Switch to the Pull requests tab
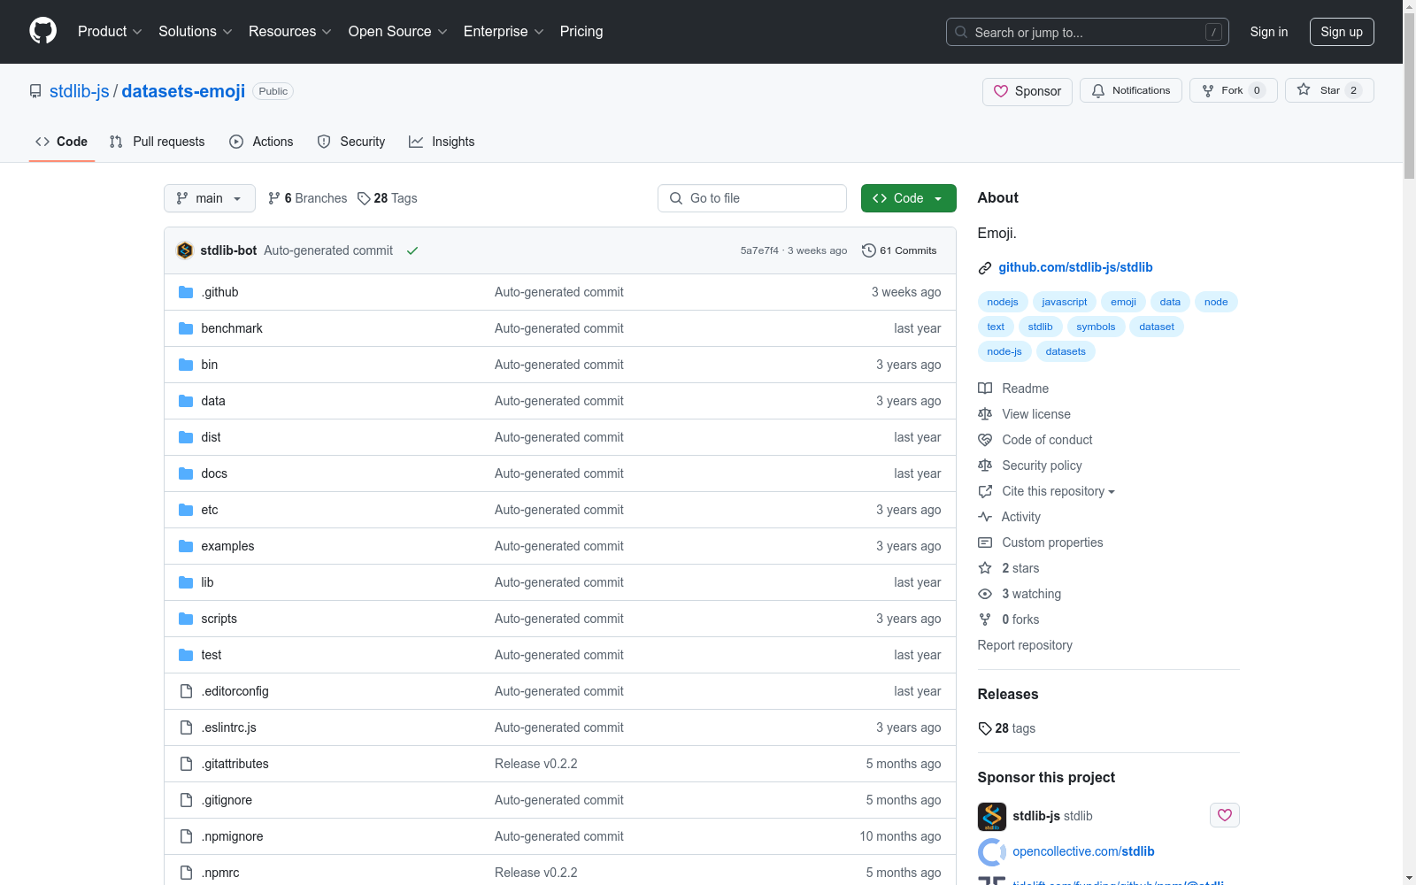1416x885 pixels. tap(157, 142)
